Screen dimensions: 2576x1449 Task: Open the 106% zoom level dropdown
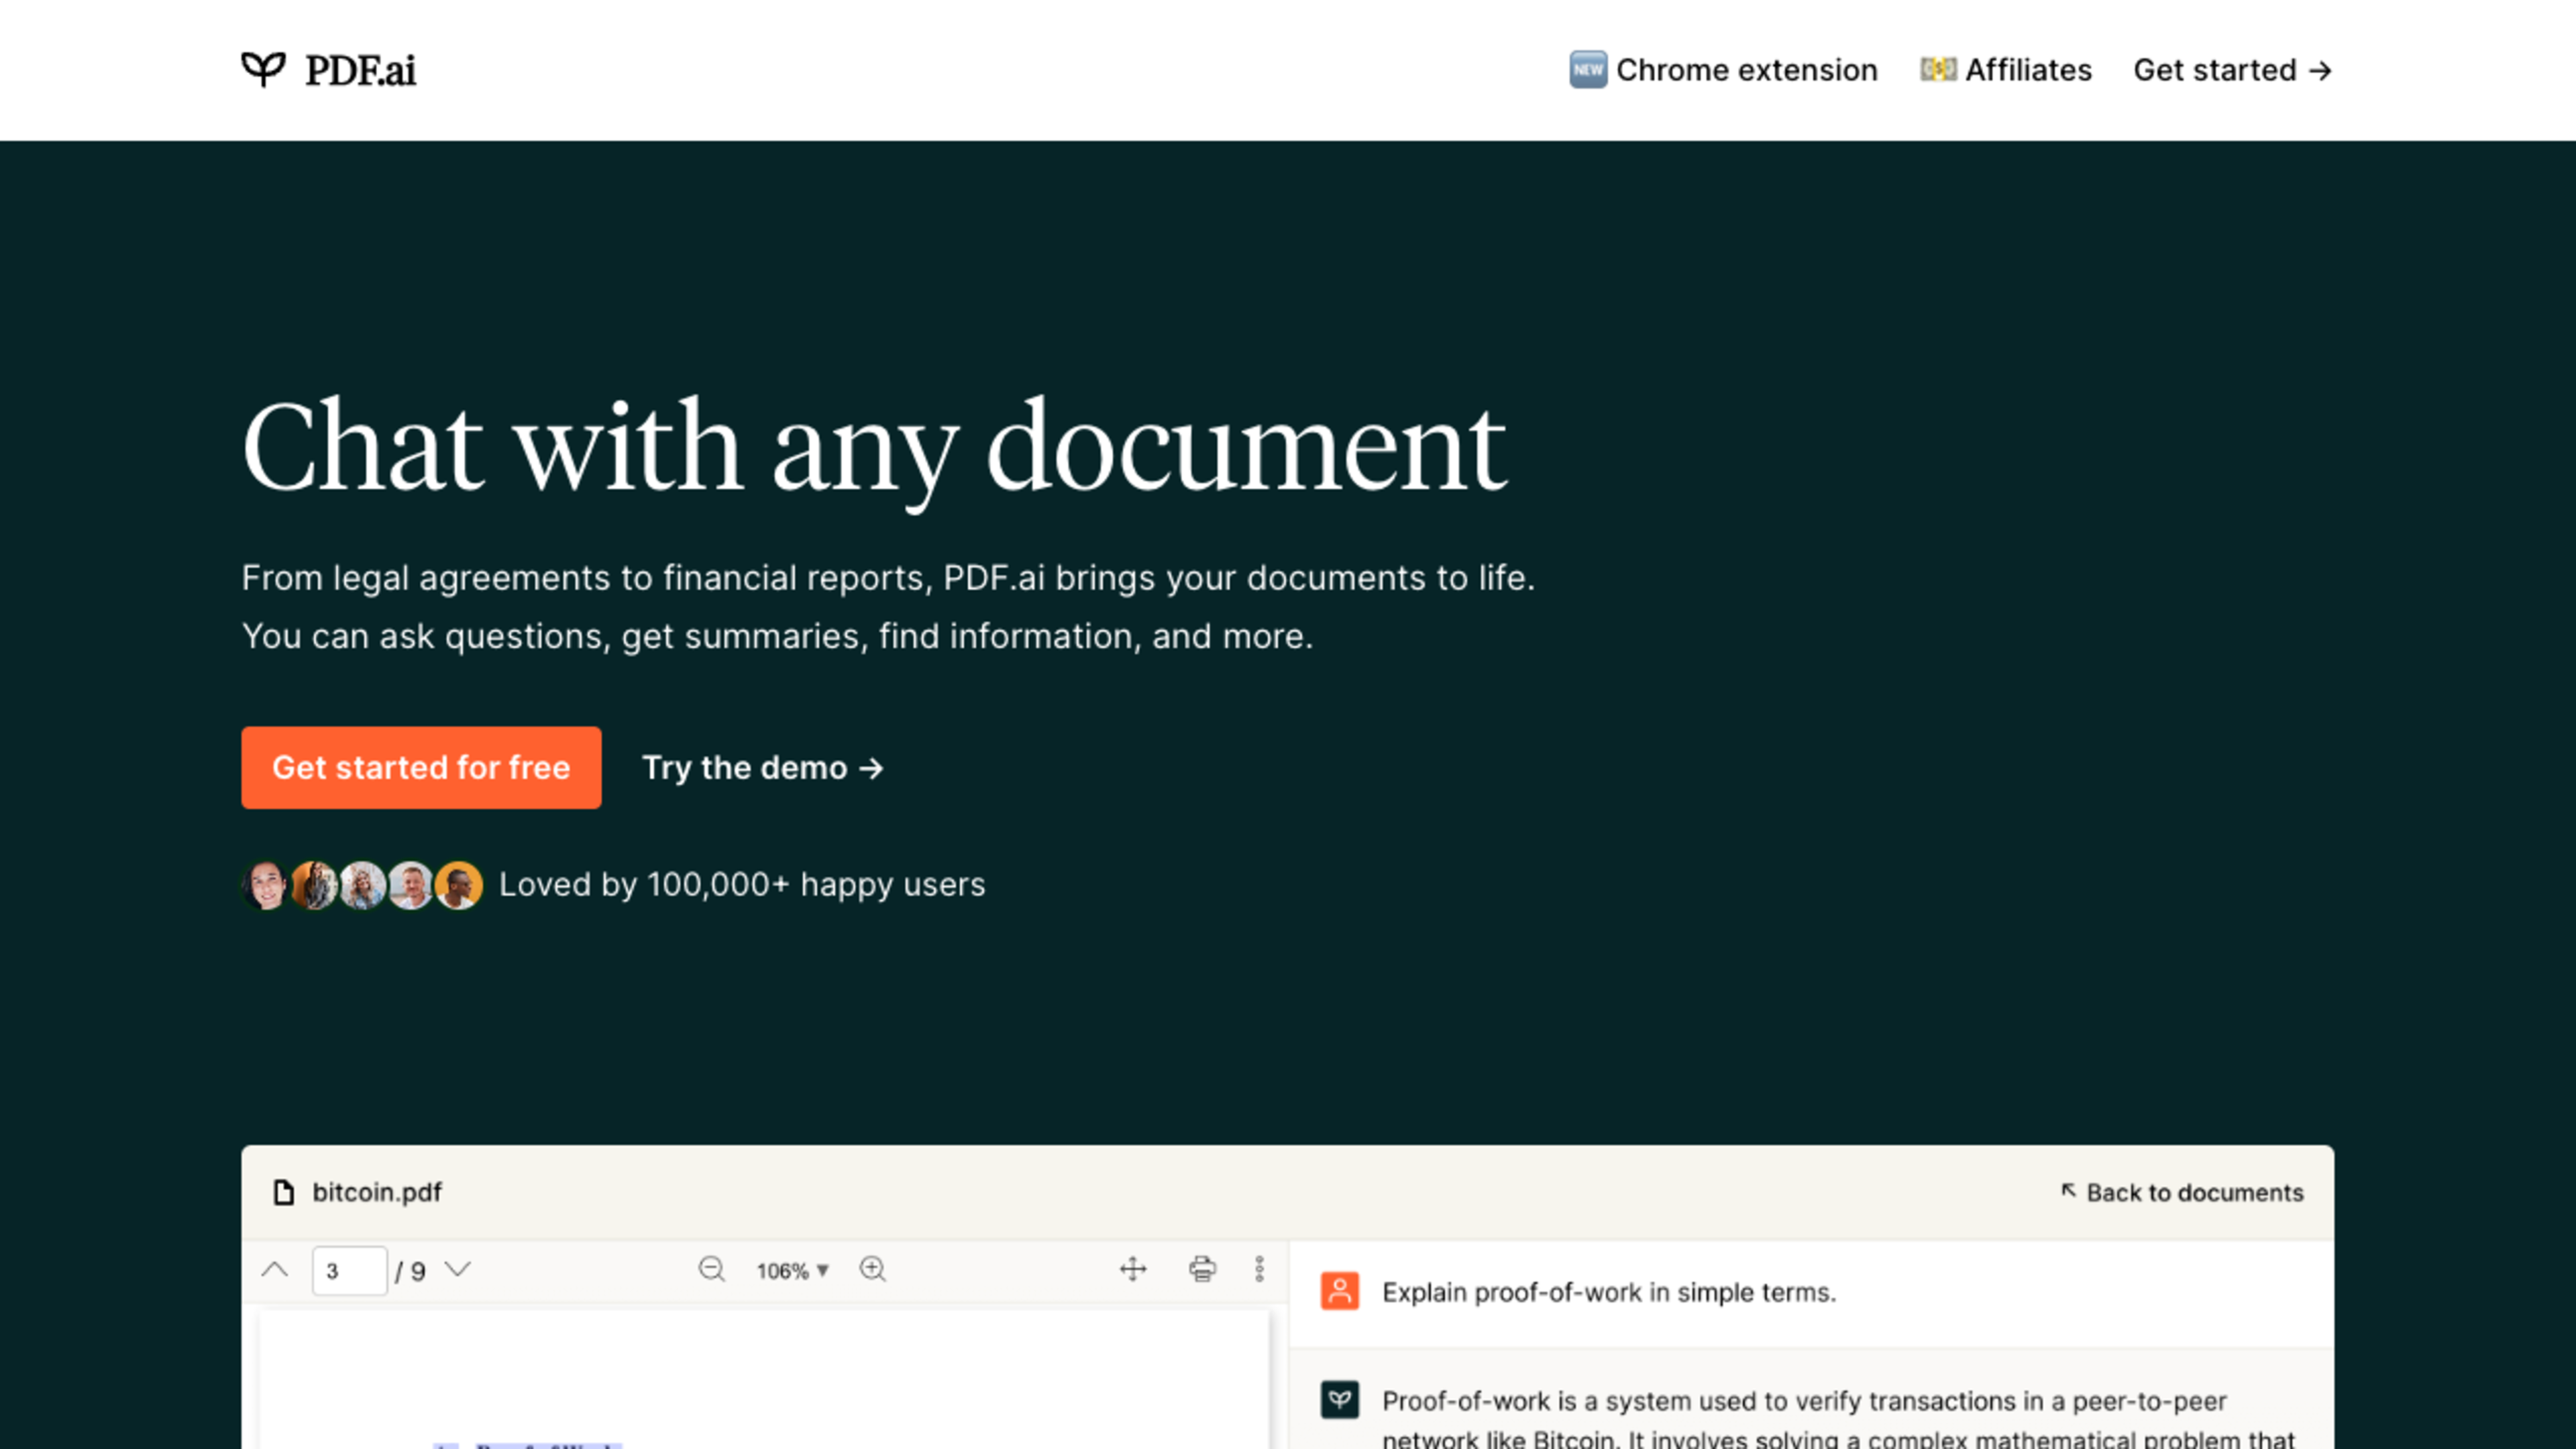(793, 1271)
